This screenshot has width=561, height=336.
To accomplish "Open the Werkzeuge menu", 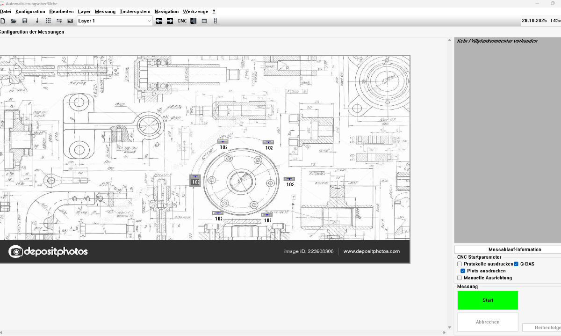I will (x=195, y=11).
